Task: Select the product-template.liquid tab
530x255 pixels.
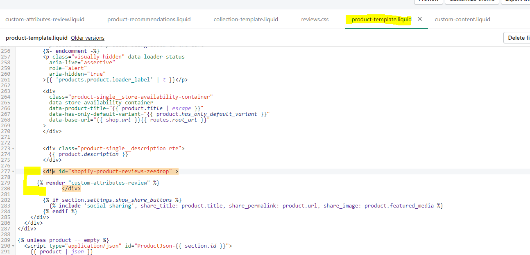Action: (381, 19)
